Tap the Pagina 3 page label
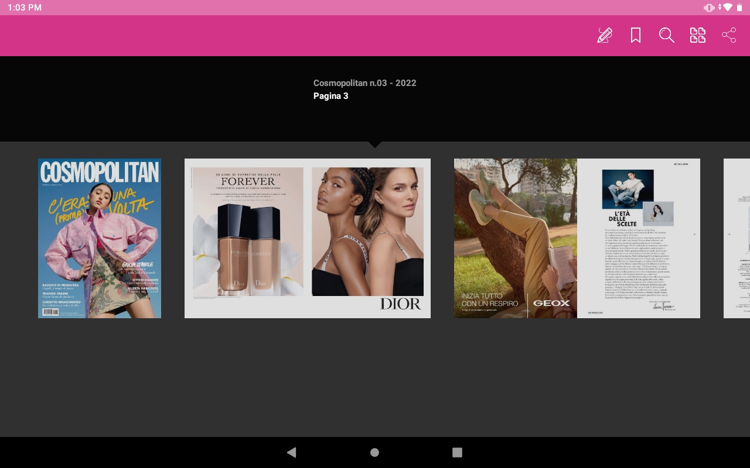 (x=330, y=96)
